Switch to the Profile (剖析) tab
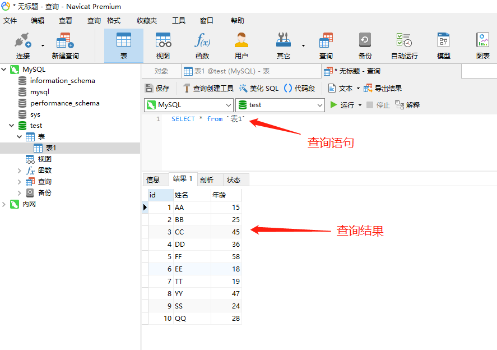This screenshot has width=497, height=350. coord(210,180)
